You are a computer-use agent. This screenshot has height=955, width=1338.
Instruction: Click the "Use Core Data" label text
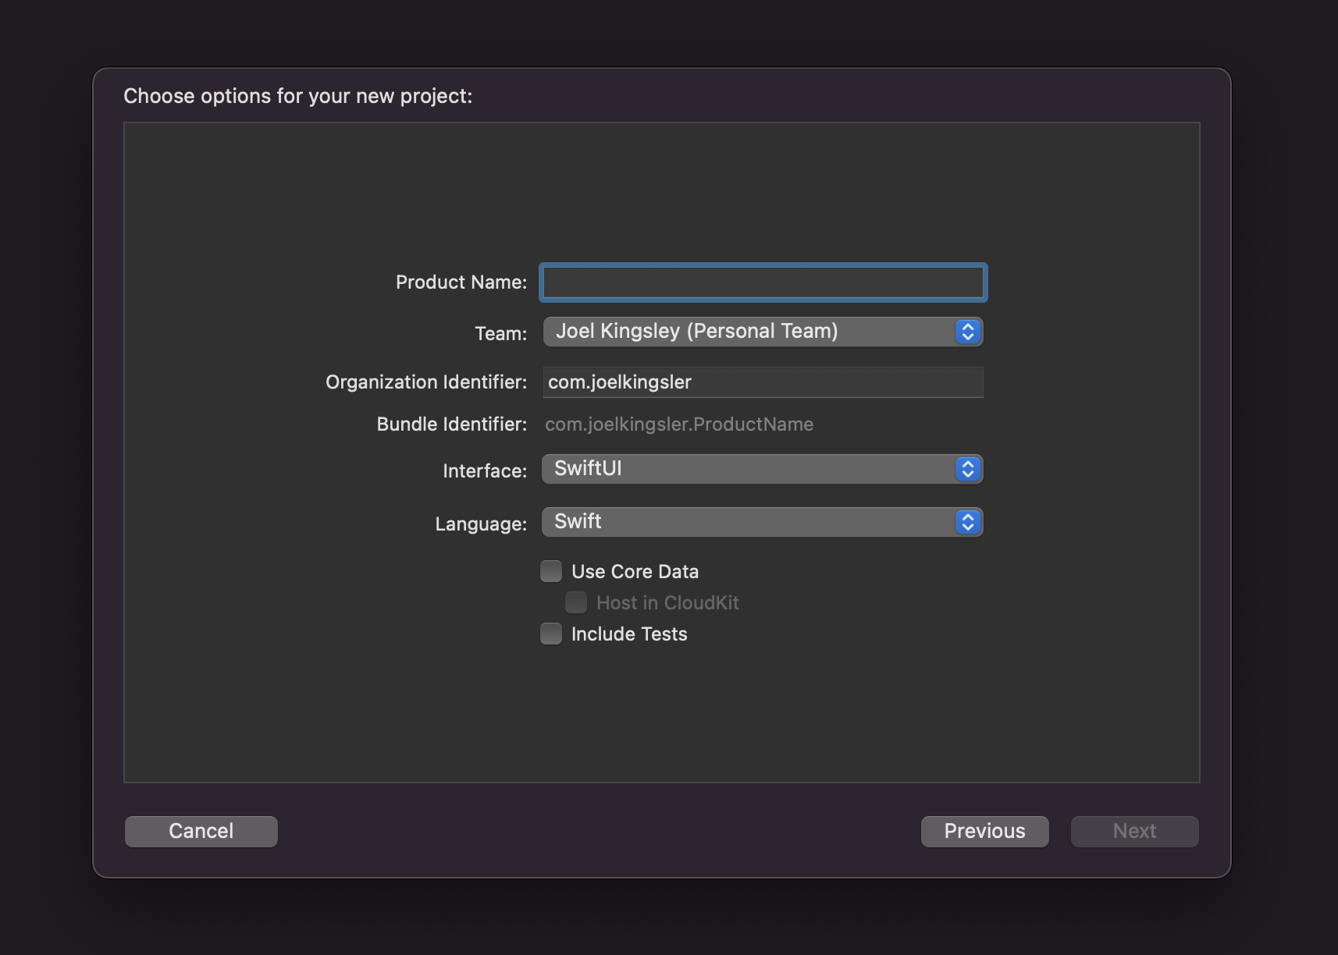tap(635, 572)
